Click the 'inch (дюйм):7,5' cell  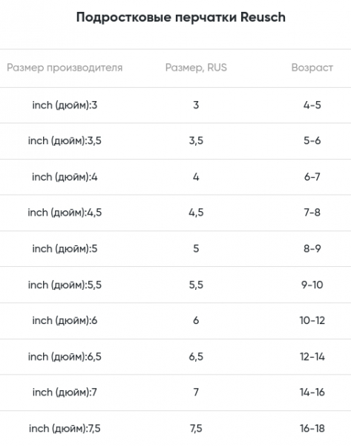point(65,429)
